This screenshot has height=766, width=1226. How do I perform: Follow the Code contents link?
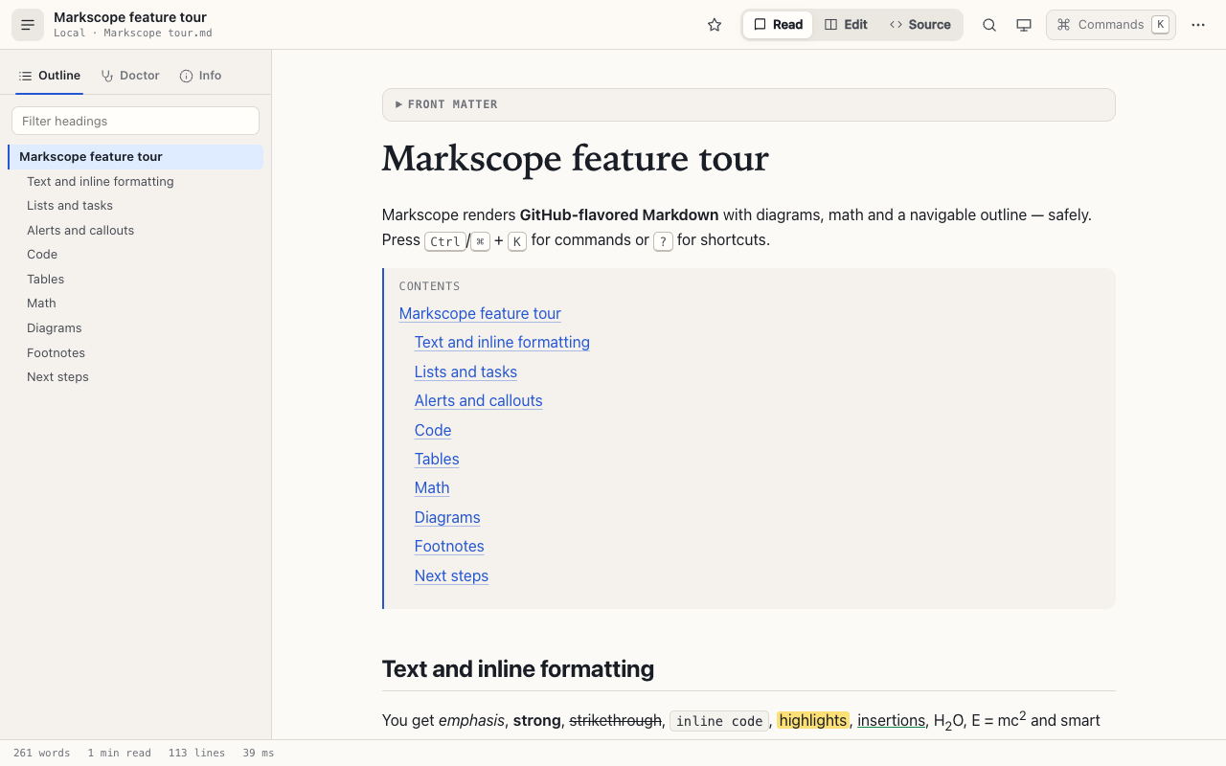pos(433,430)
